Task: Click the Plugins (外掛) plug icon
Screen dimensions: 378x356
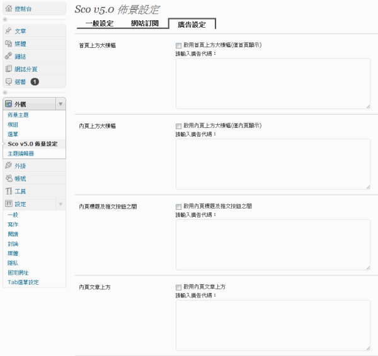Action: pos(8,166)
